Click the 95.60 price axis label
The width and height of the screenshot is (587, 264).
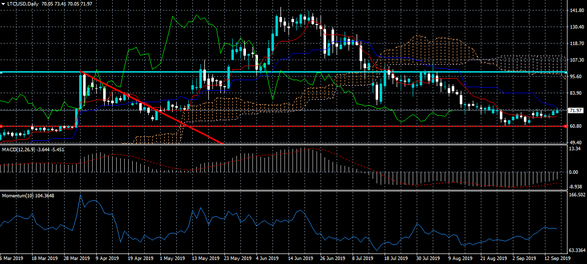(x=575, y=76)
